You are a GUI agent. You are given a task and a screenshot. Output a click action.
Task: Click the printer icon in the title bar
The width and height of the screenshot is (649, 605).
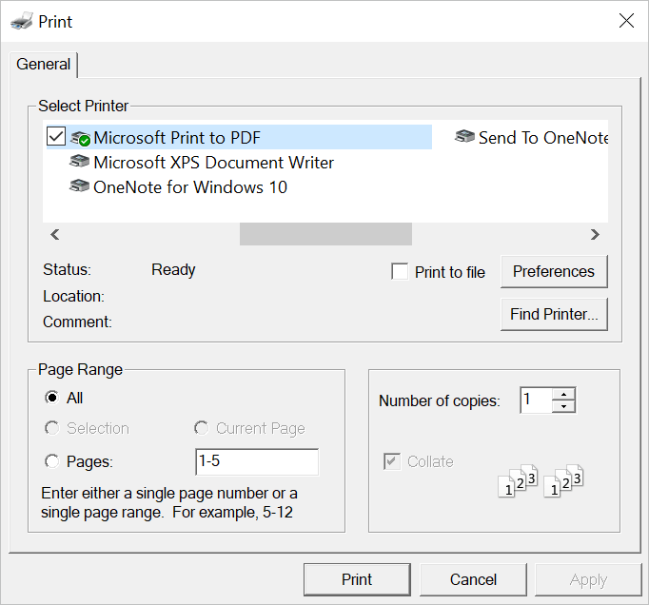click(22, 21)
